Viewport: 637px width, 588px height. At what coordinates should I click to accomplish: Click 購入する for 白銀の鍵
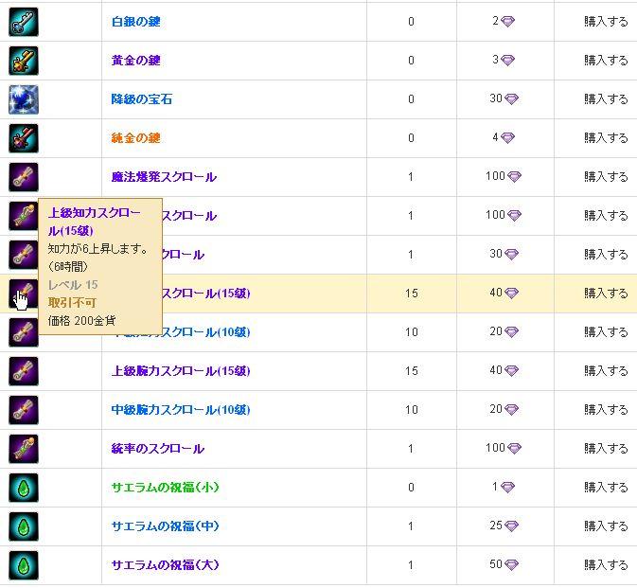606,22
